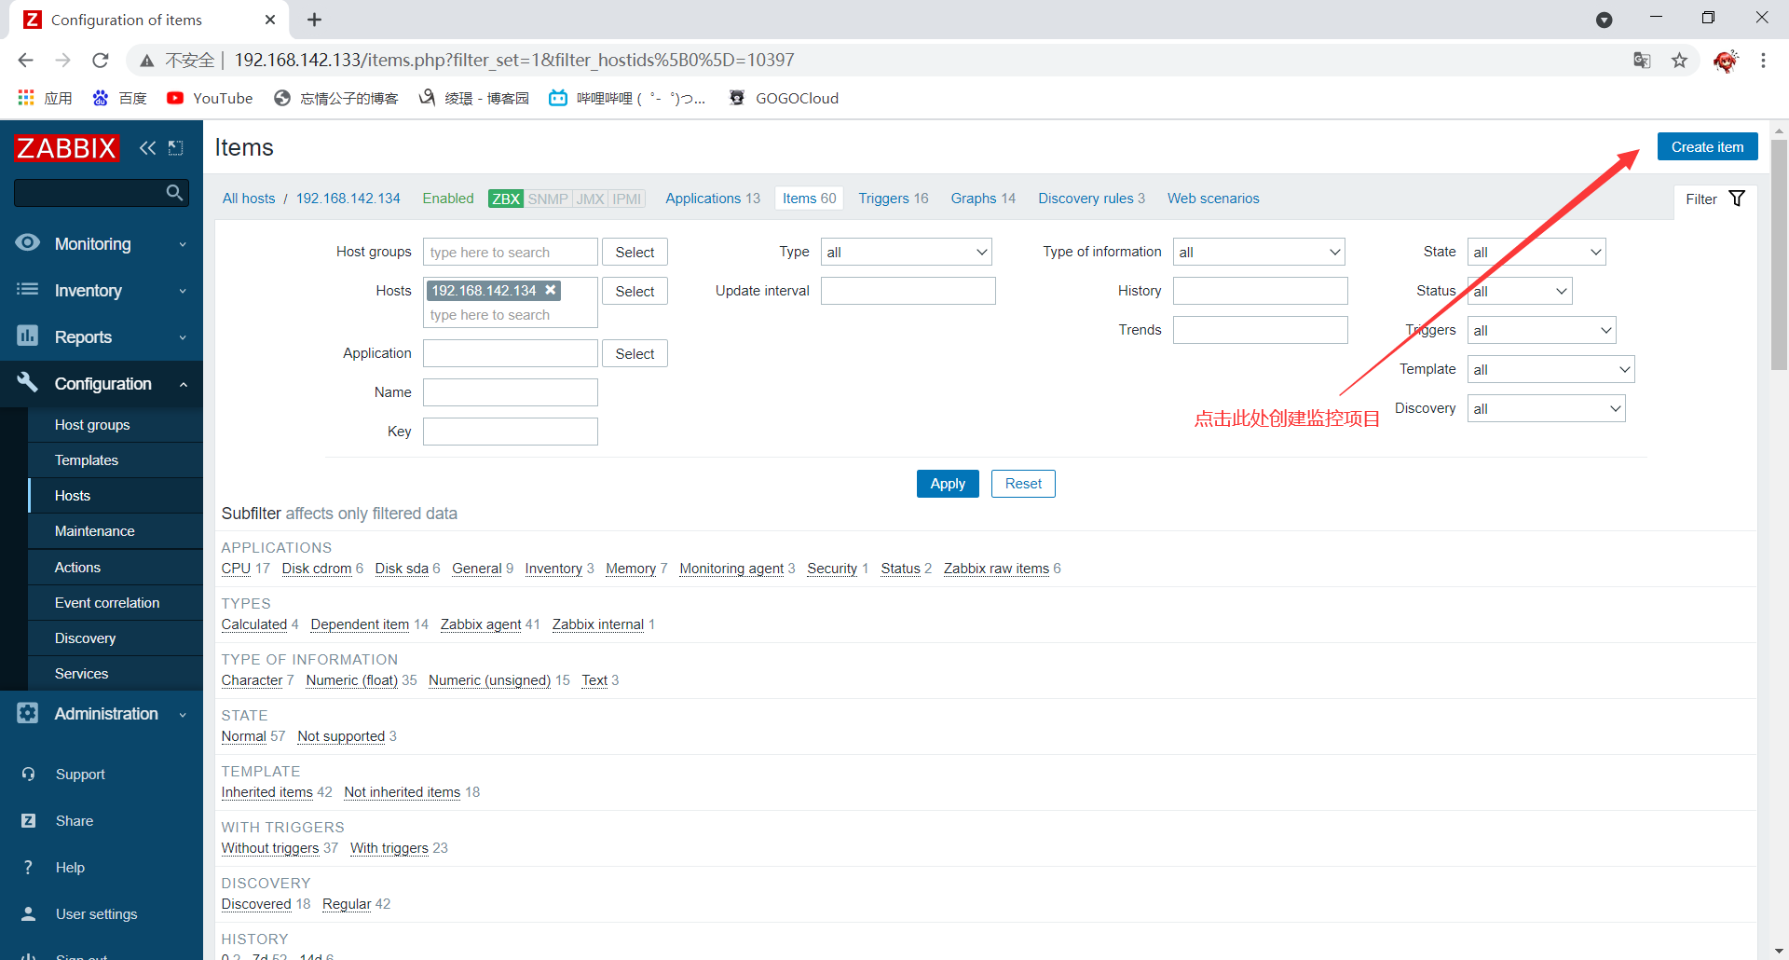Reload the page in browser
This screenshot has height=960, width=1789.
(101, 61)
